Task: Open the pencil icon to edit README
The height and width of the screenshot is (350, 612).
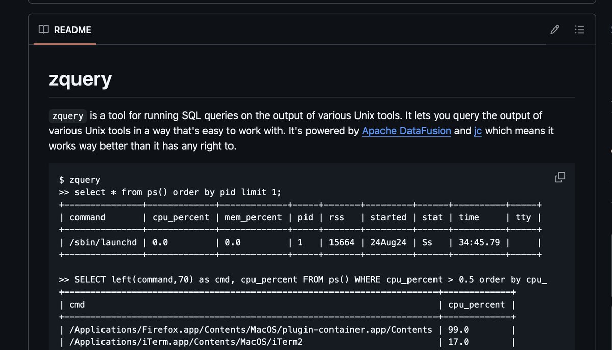Action: click(555, 30)
